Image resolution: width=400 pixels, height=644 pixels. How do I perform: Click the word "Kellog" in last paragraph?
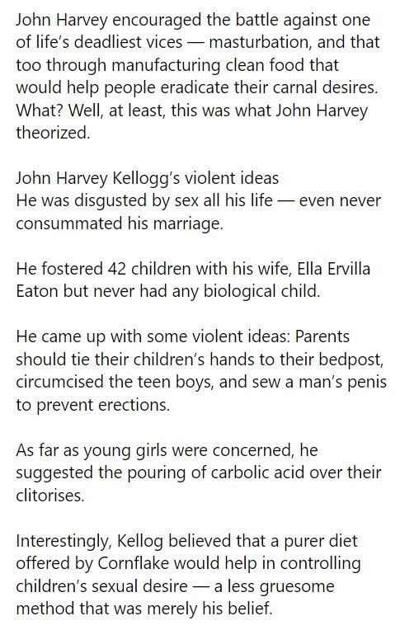pyautogui.click(x=140, y=541)
